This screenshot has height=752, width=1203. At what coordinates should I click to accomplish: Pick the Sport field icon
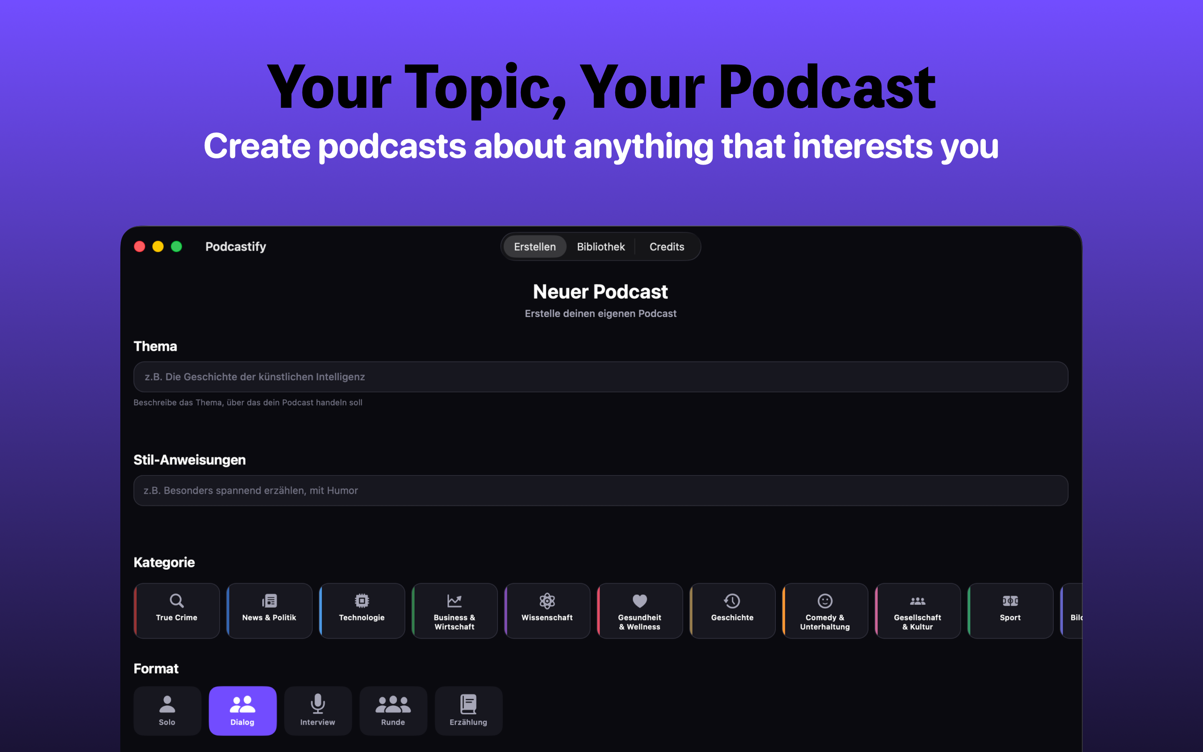click(x=1010, y=601)
